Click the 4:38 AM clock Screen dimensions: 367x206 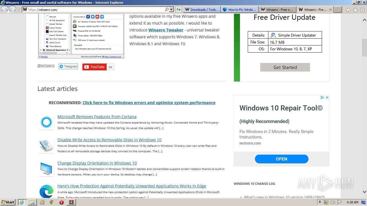pyautogui.click(x=352, y=202)
